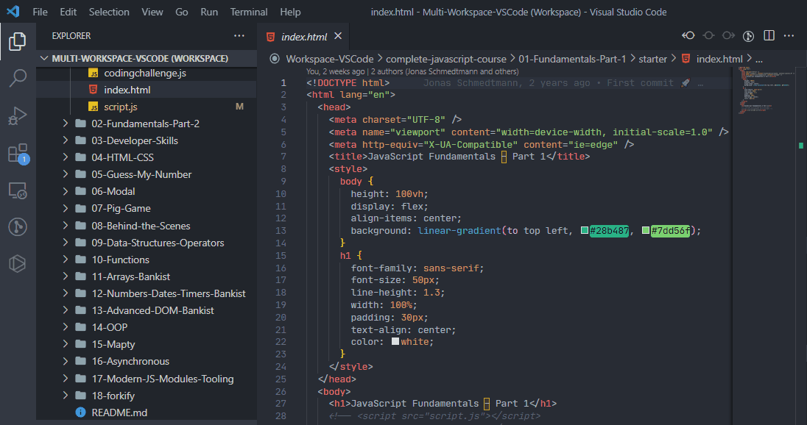Click the previous change navigation icon
The height and width of the screenshot is (425, 807).
click(x=688, y=35)
